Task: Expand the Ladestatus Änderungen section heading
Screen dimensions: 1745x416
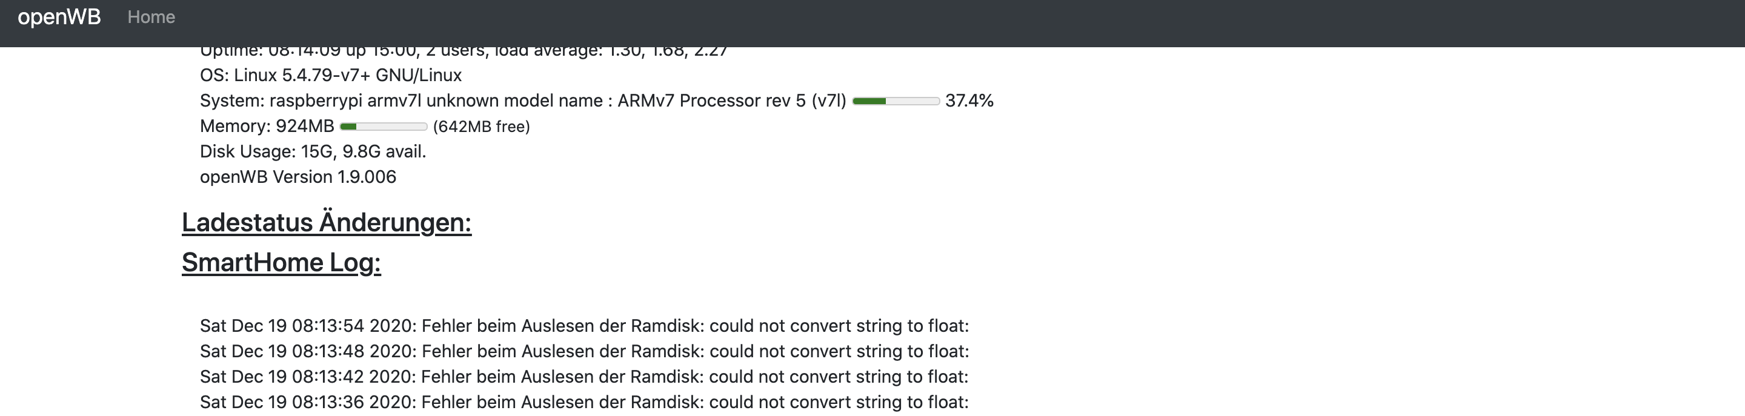Action: (x=327, y=222)
